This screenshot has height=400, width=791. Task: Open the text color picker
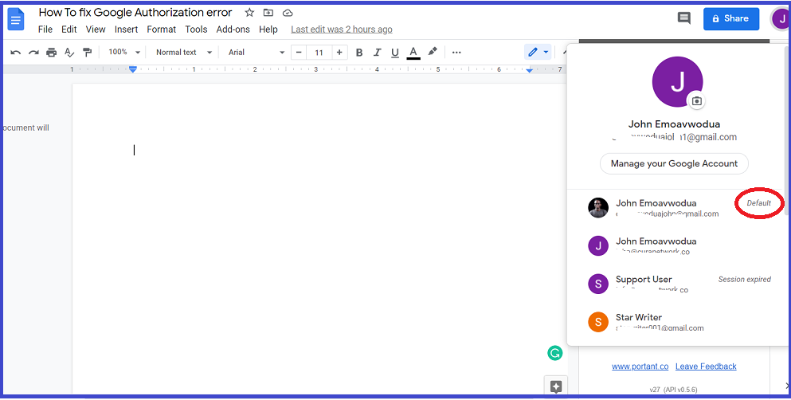pyautogui.click(x=413, y=53)
